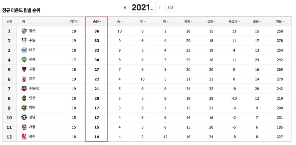Select the 성남 team emblem icon
Viewport: 296px width, 145px height.
[24, 117]
